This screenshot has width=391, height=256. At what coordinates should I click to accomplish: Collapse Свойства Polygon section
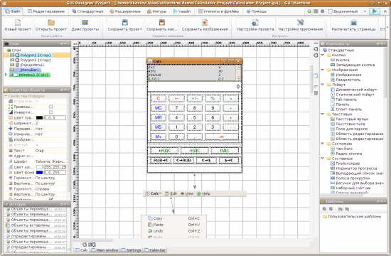[6, 96]
